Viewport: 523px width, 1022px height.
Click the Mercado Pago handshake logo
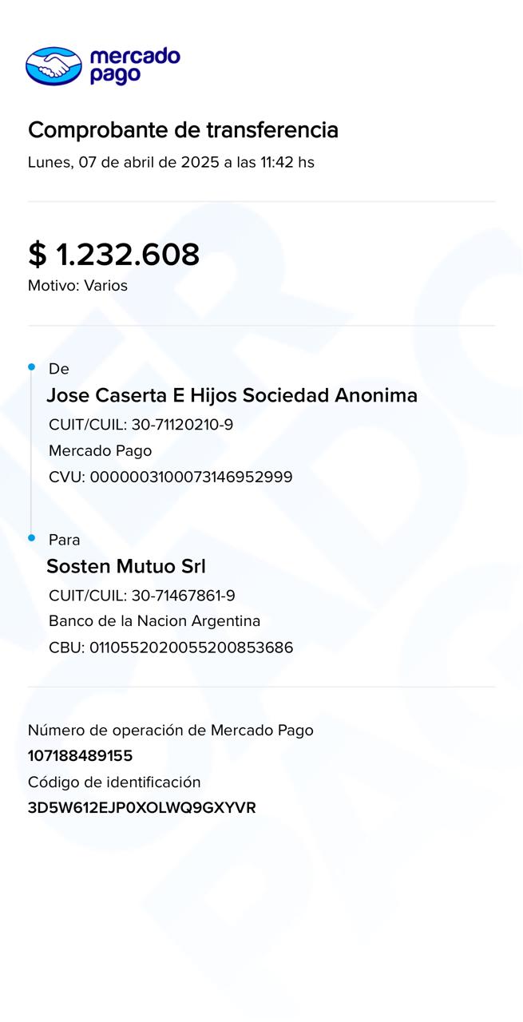point(53,65)
